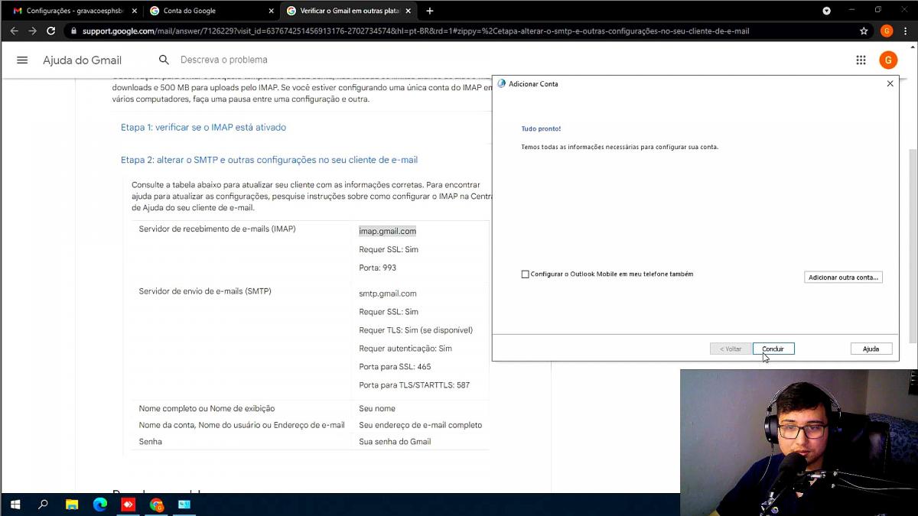Click the disabled Voltar button

click(x=731, y=349)
